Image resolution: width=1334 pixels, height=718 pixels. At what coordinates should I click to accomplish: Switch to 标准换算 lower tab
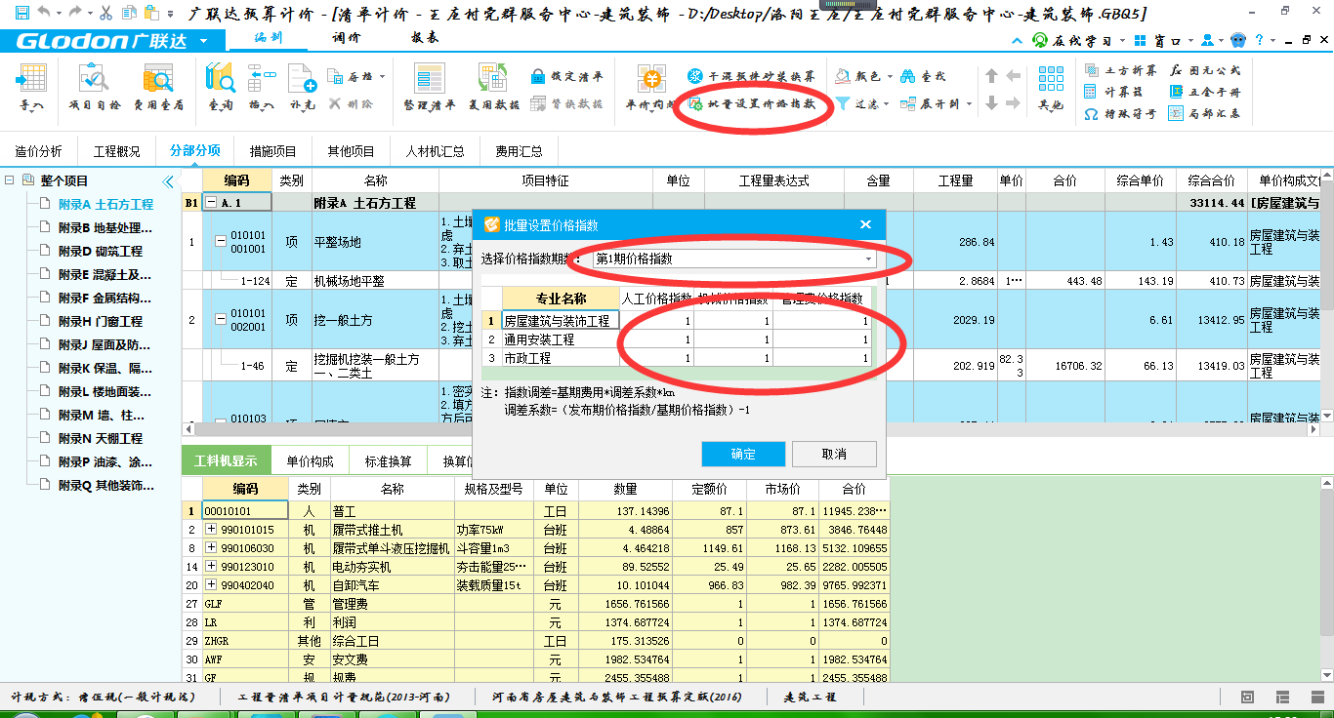click(388, 461)
